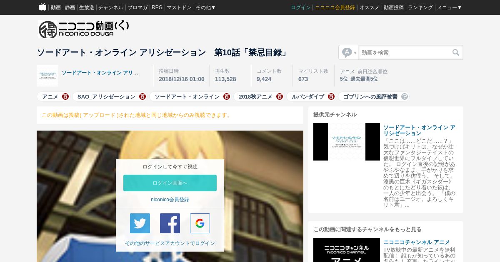The width and height of the screenshot is (500, 262).
Task: Open the ニコニコチャンネル thumbnail
Action: [347, 250]
